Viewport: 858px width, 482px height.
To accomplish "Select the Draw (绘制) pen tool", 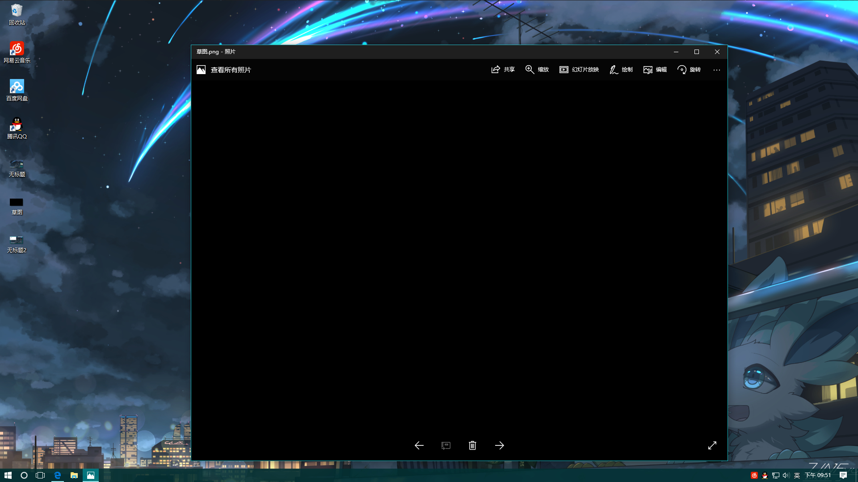I will pos(621,70).
